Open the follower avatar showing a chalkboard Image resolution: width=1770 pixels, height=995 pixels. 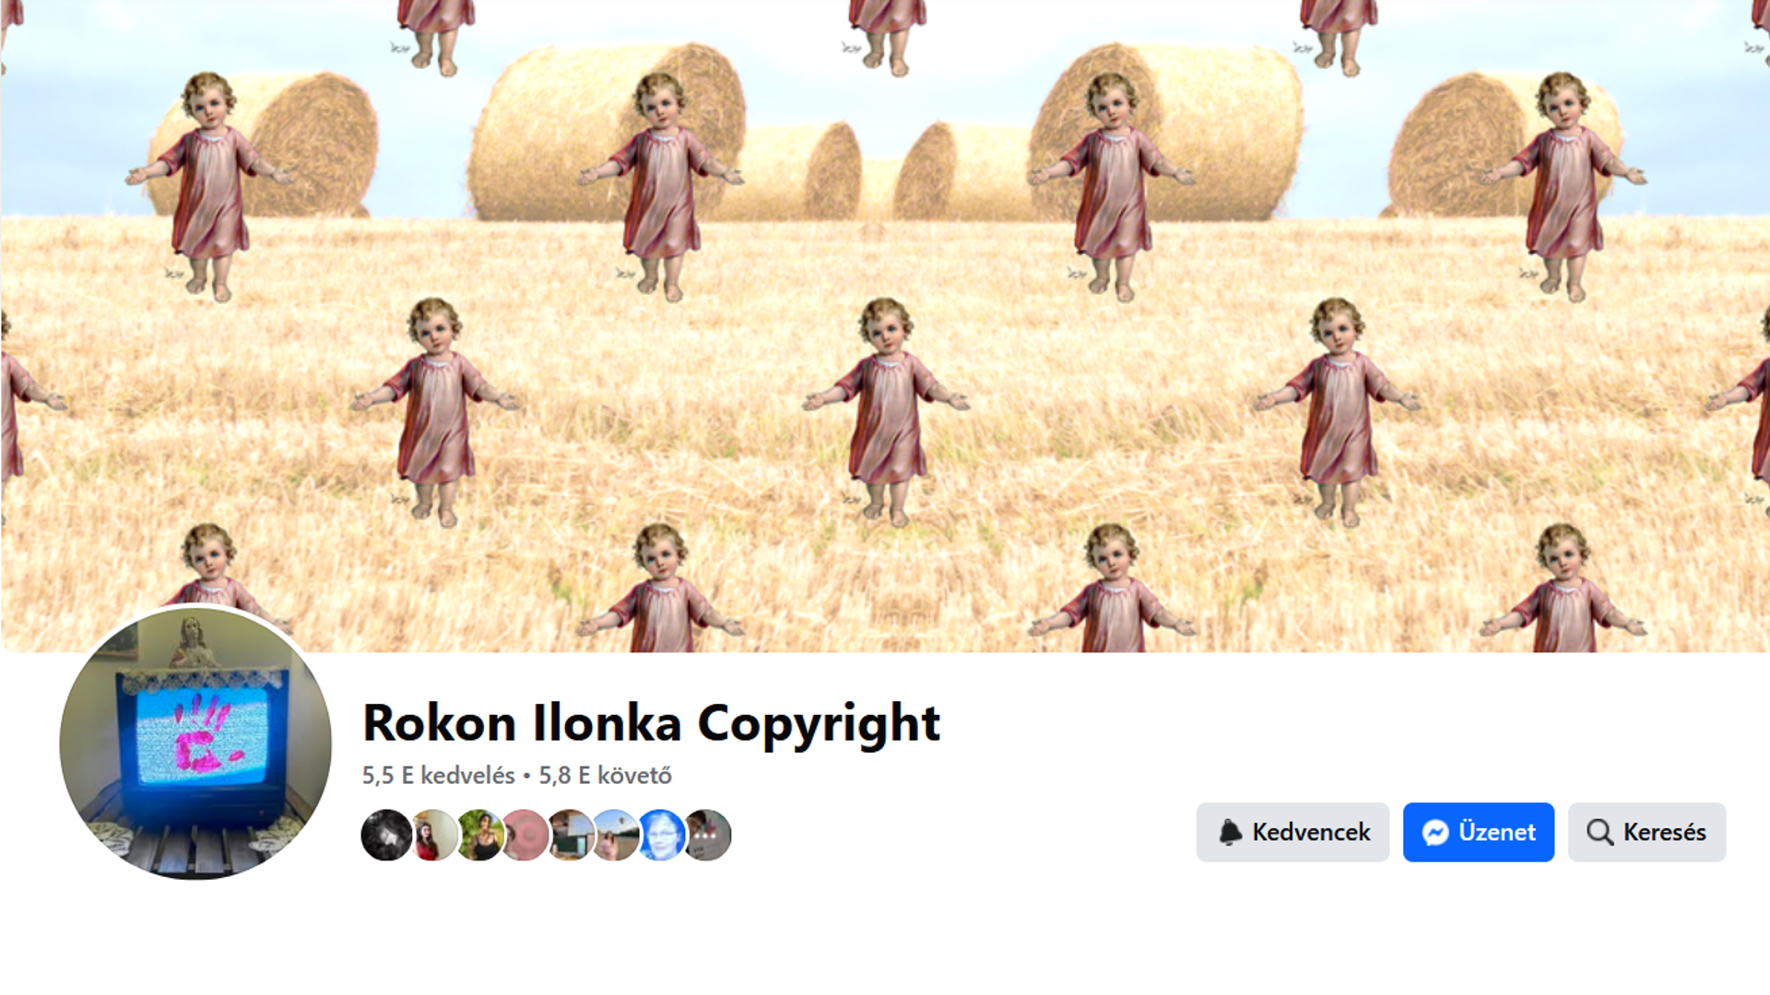pyautogui.click(x=571, y=835)
